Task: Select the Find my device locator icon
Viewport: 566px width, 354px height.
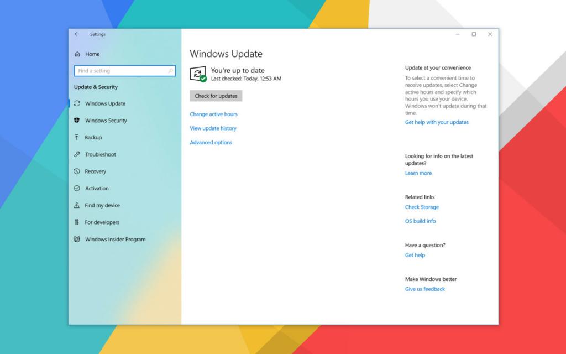Action: click(78, 205)
